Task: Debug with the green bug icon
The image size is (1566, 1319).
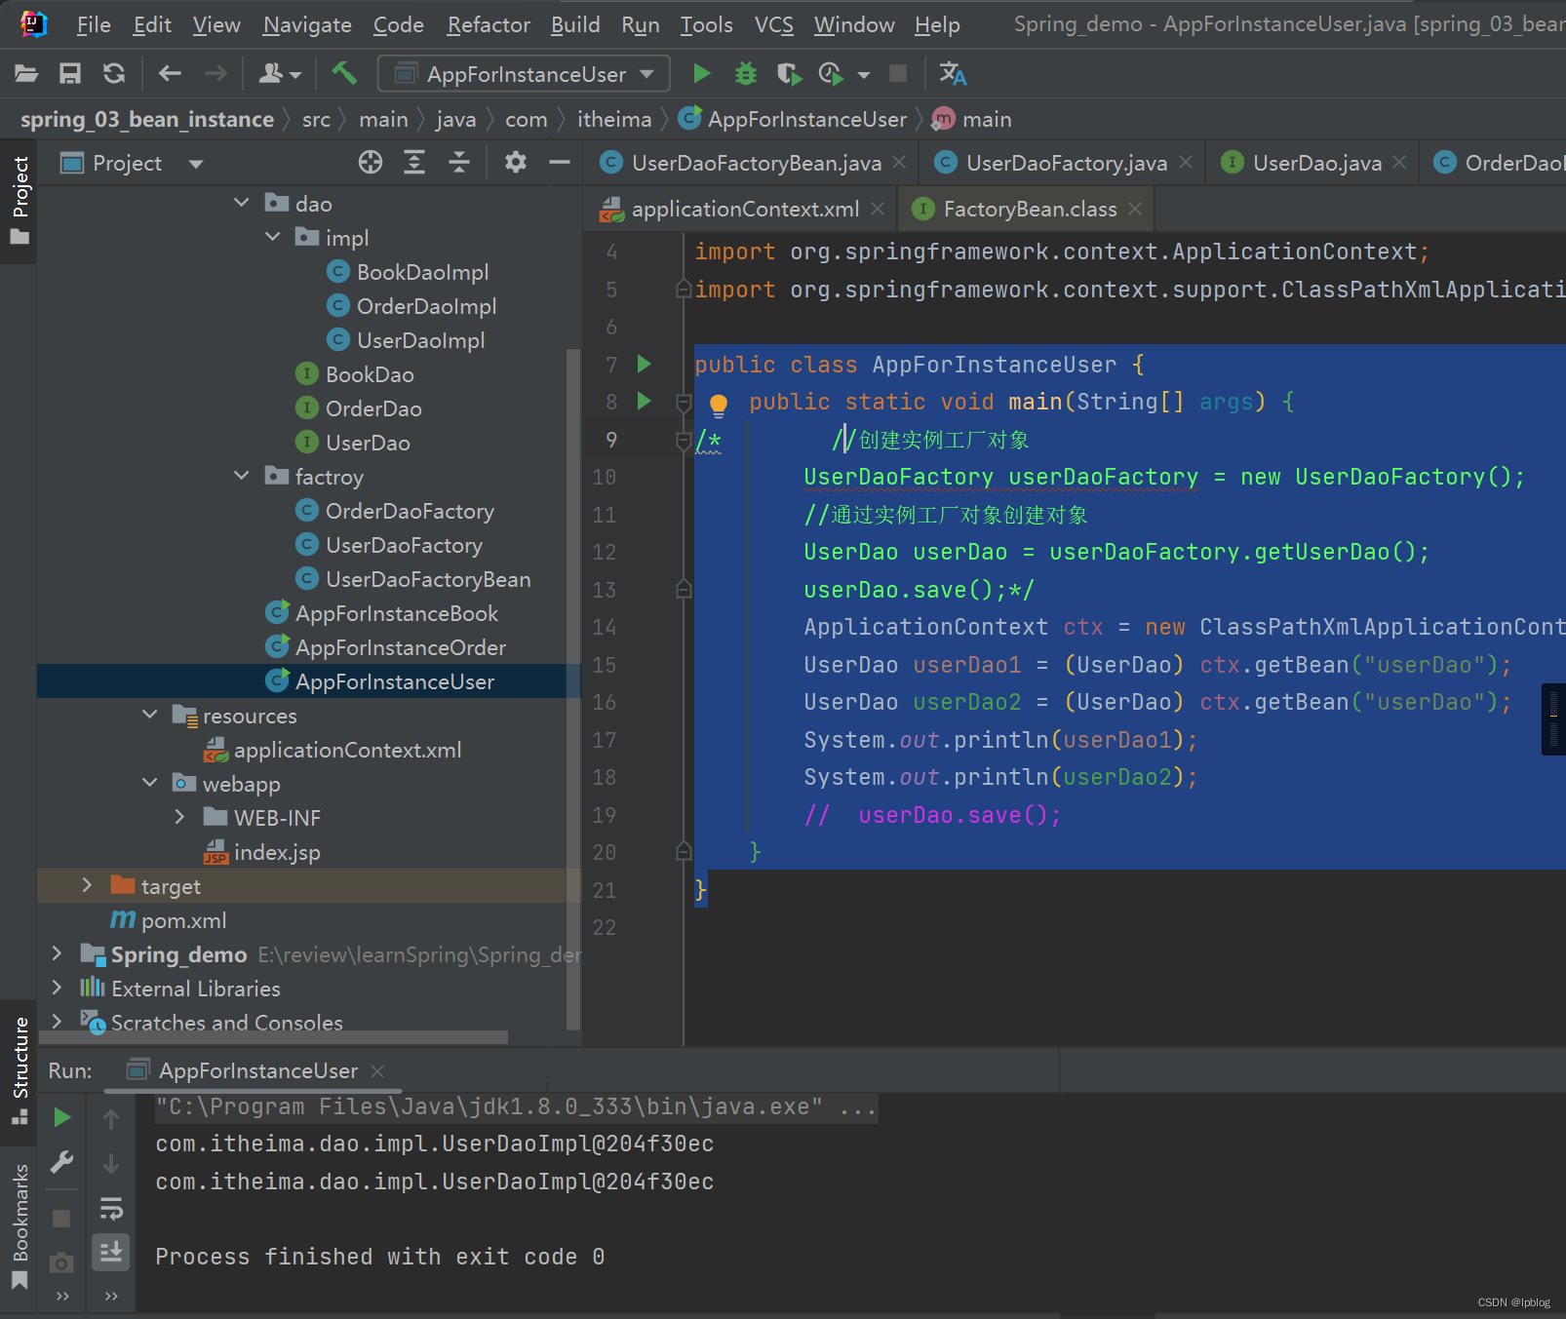Action: [x=746, y=73]
